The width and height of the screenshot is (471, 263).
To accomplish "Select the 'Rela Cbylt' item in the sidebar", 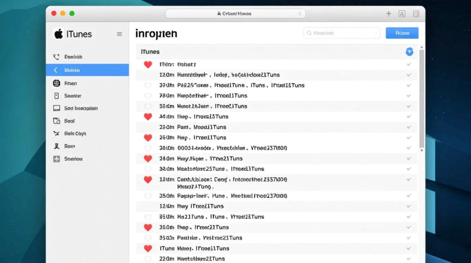I will point(87,134).
